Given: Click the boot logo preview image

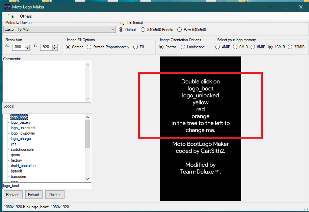Looking at the screenshot, I should [x=200, y=128].
